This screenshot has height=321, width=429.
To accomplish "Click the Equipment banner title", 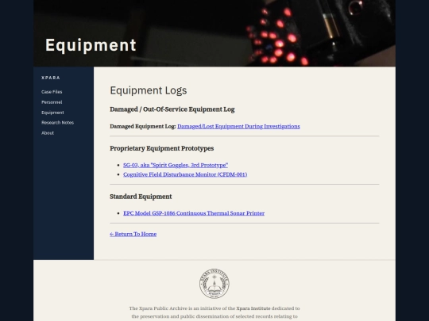I will point(91,45).
